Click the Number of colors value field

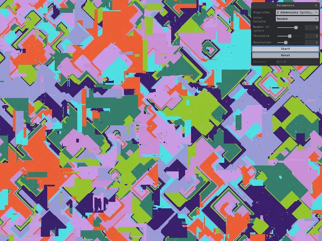[312, 27]
